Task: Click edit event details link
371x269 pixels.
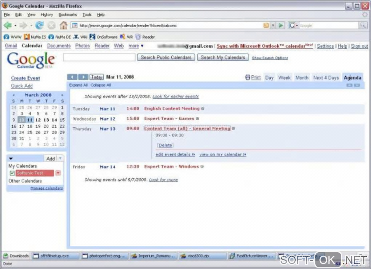Action: (x=175, y=154)
